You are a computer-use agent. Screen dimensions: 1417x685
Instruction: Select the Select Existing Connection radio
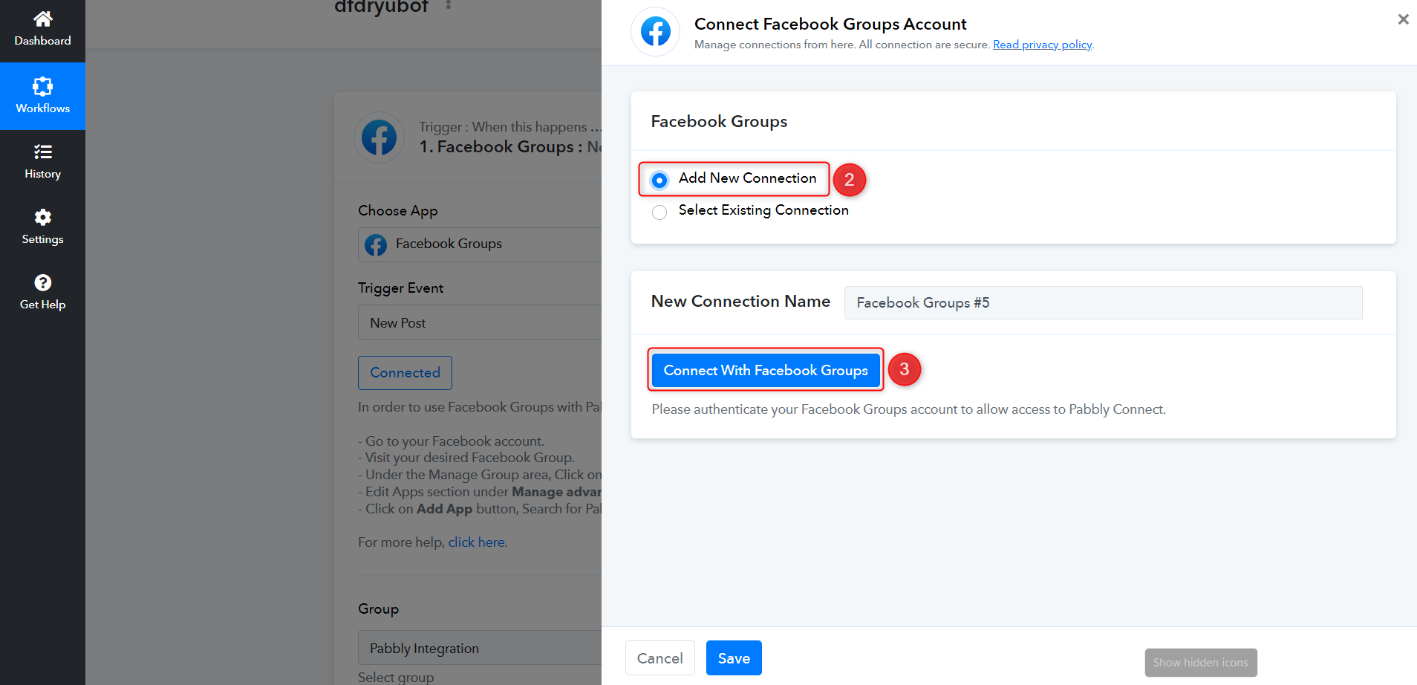[659, 212]
